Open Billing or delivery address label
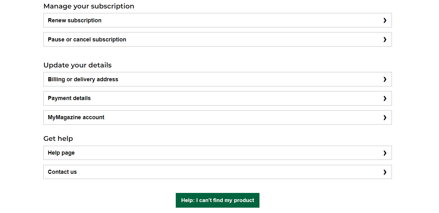The image size is (439, 213). (x=83, y=79)
